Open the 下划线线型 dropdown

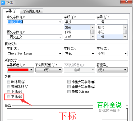point(49,70)
